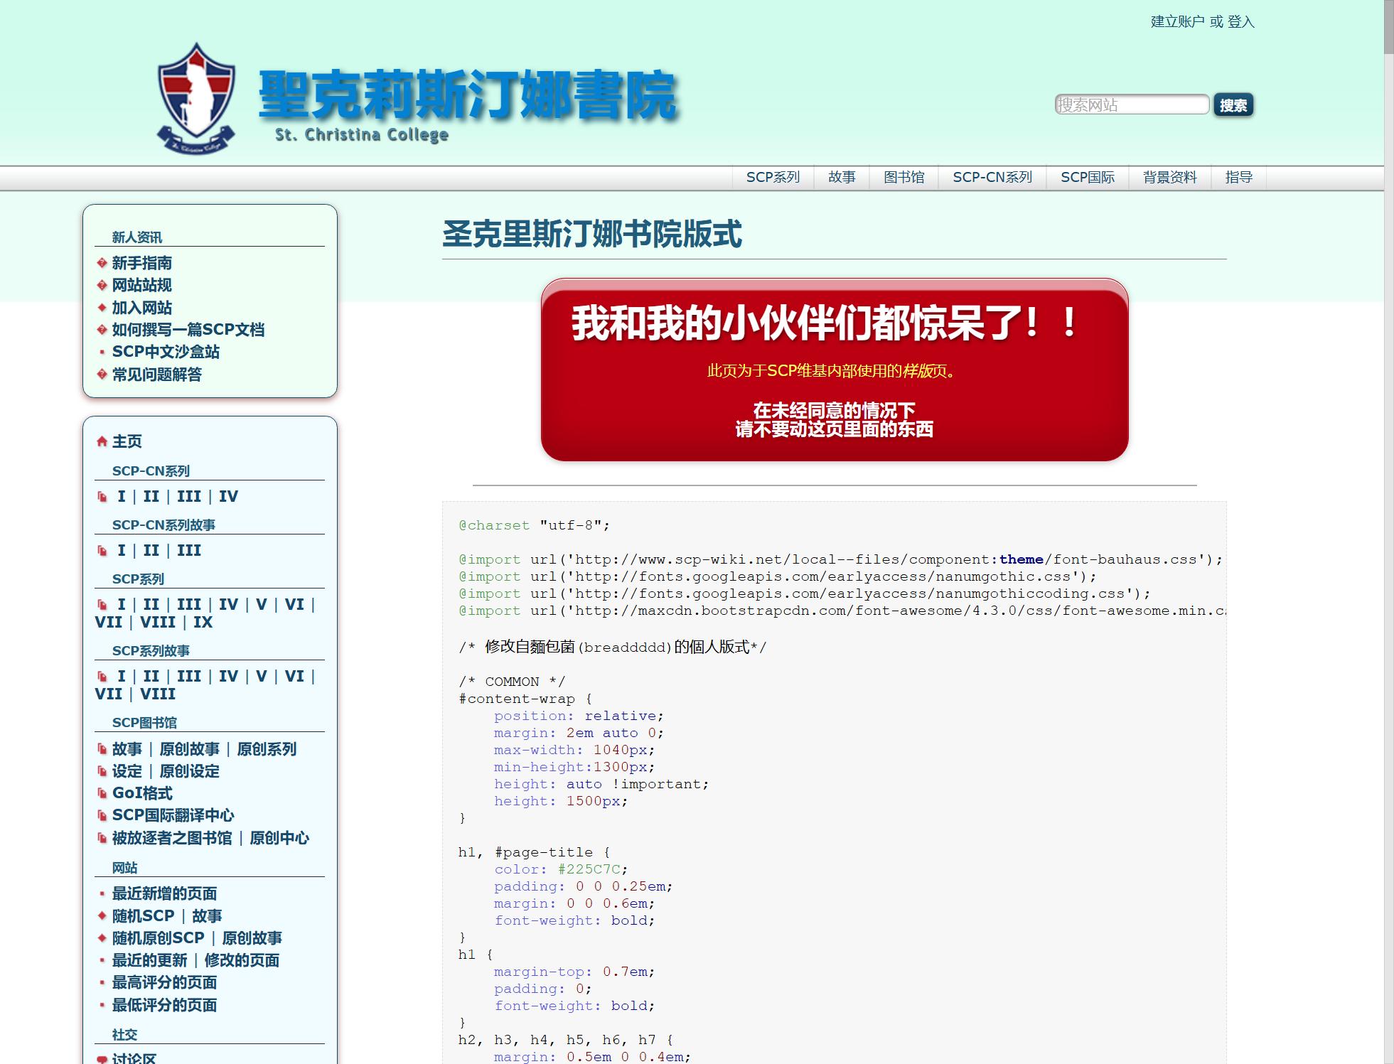Open the 图书馆 top navigation menu
The image size is (1394, 1064).
[904, 177]
